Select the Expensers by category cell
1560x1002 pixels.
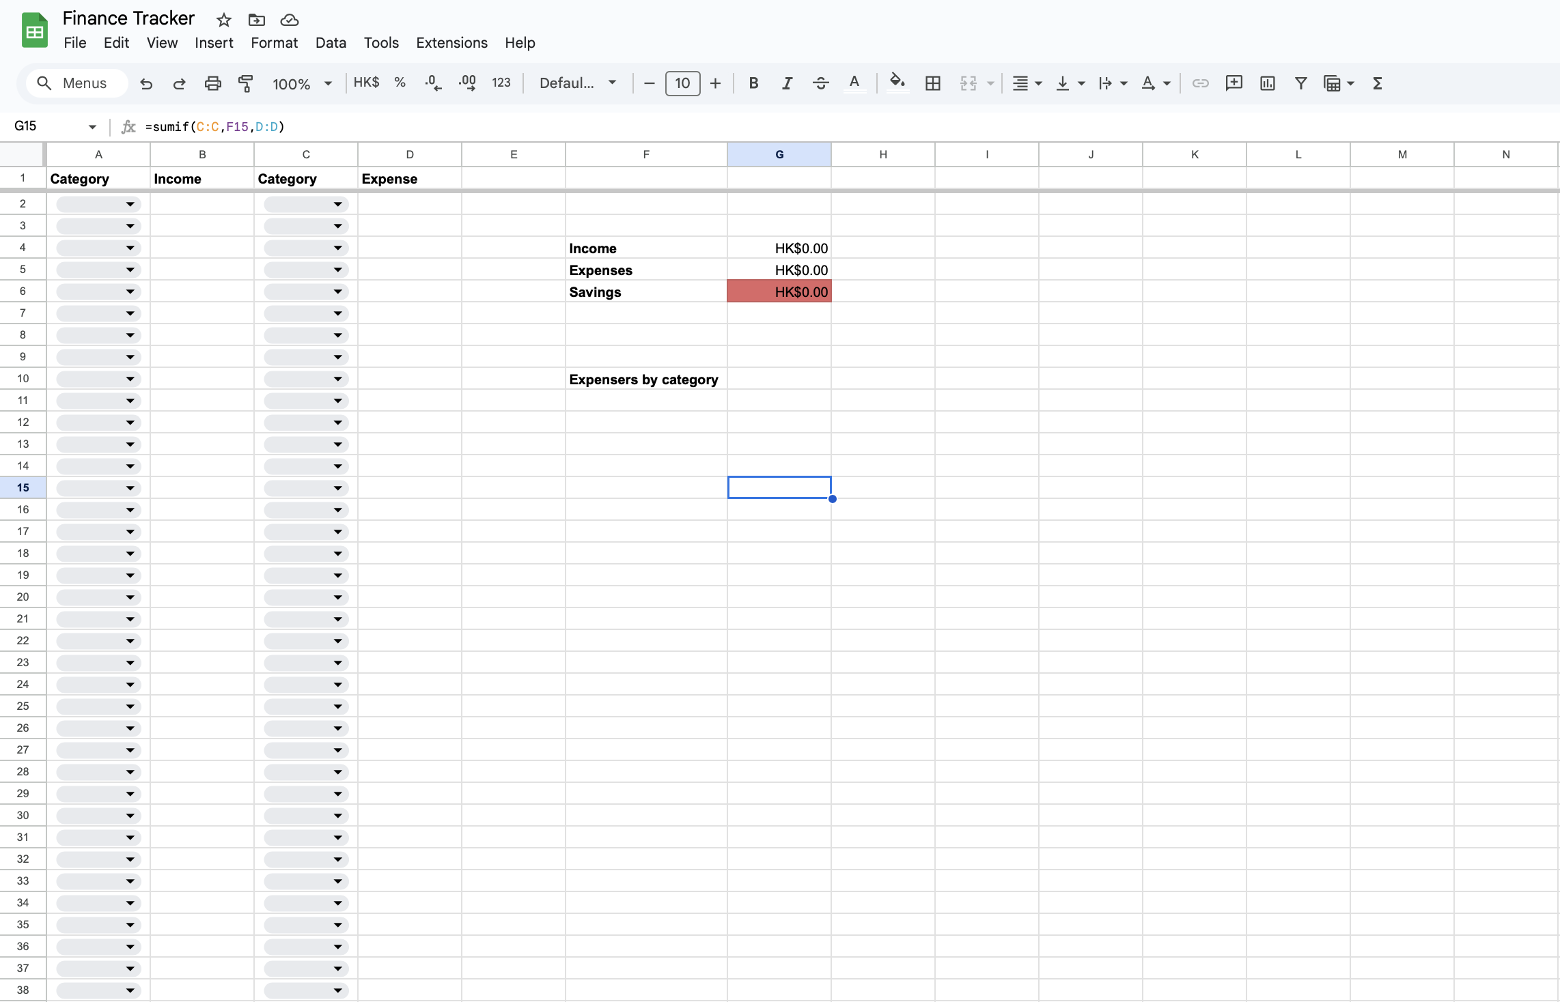[x=646, y=379]
